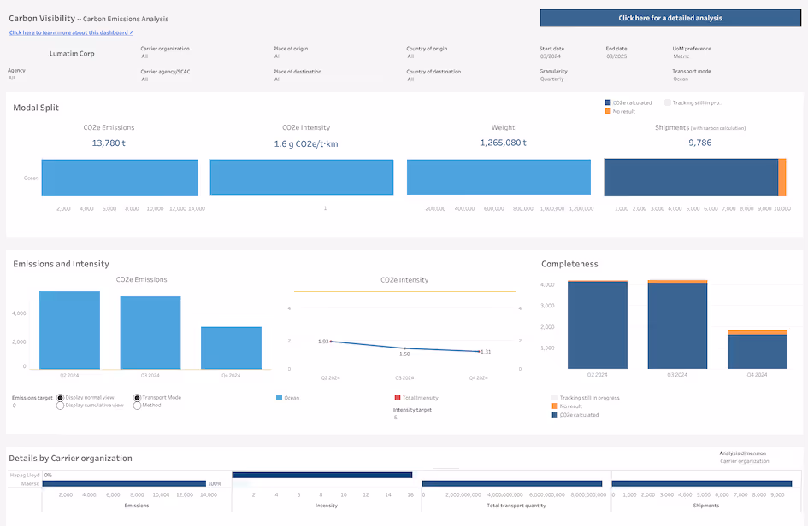Click the 0% label in Hapag Lloyd row

(48, 475)
